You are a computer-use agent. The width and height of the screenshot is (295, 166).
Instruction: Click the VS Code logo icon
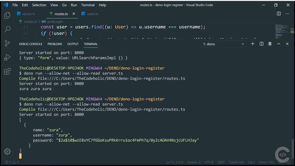coord(6,5)
